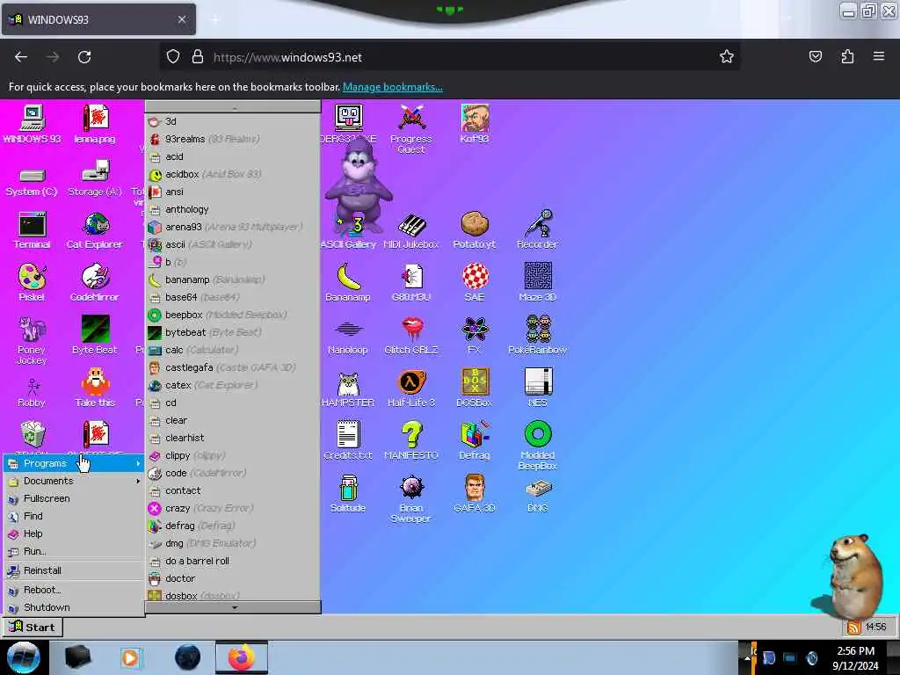Launch DMG emulator desktop icon
Screen dimensions: 900x675
coord(537,496)
